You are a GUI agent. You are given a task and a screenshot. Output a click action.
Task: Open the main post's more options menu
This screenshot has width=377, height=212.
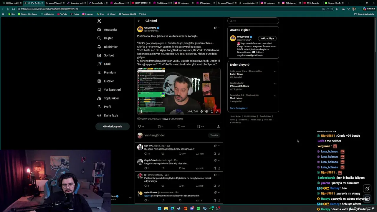tap(219, 28)
